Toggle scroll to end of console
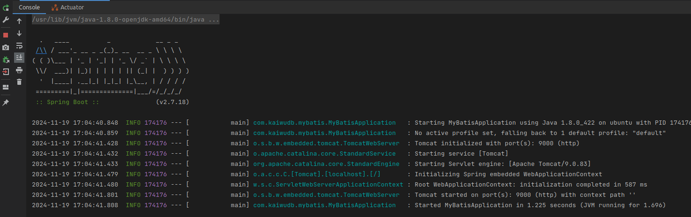Viewport: 691px width, 217px height. [19, 57]
